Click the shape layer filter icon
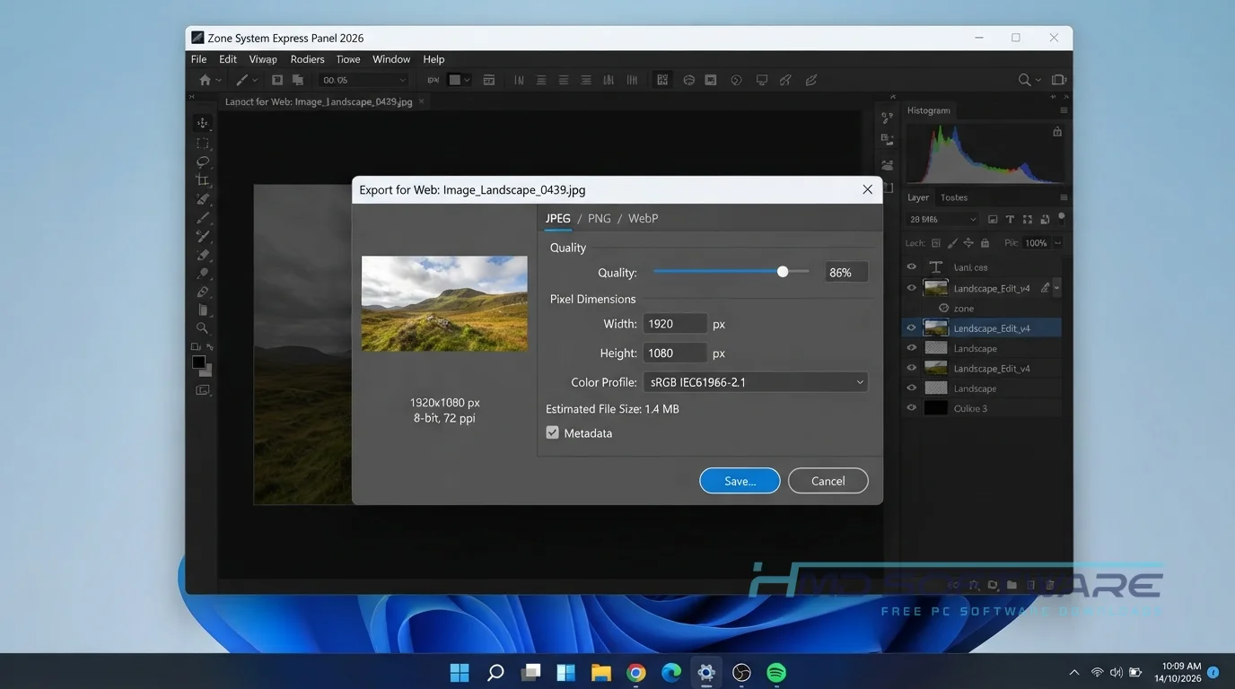The image size is (1235, 689). point(1027,219)
